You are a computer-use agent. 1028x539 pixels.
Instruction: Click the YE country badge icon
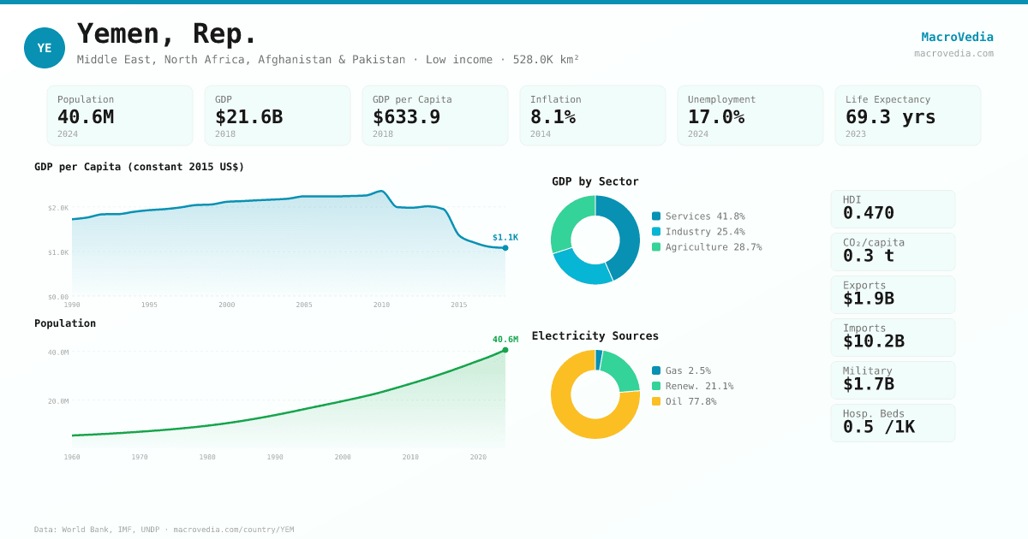click(45, 48)
